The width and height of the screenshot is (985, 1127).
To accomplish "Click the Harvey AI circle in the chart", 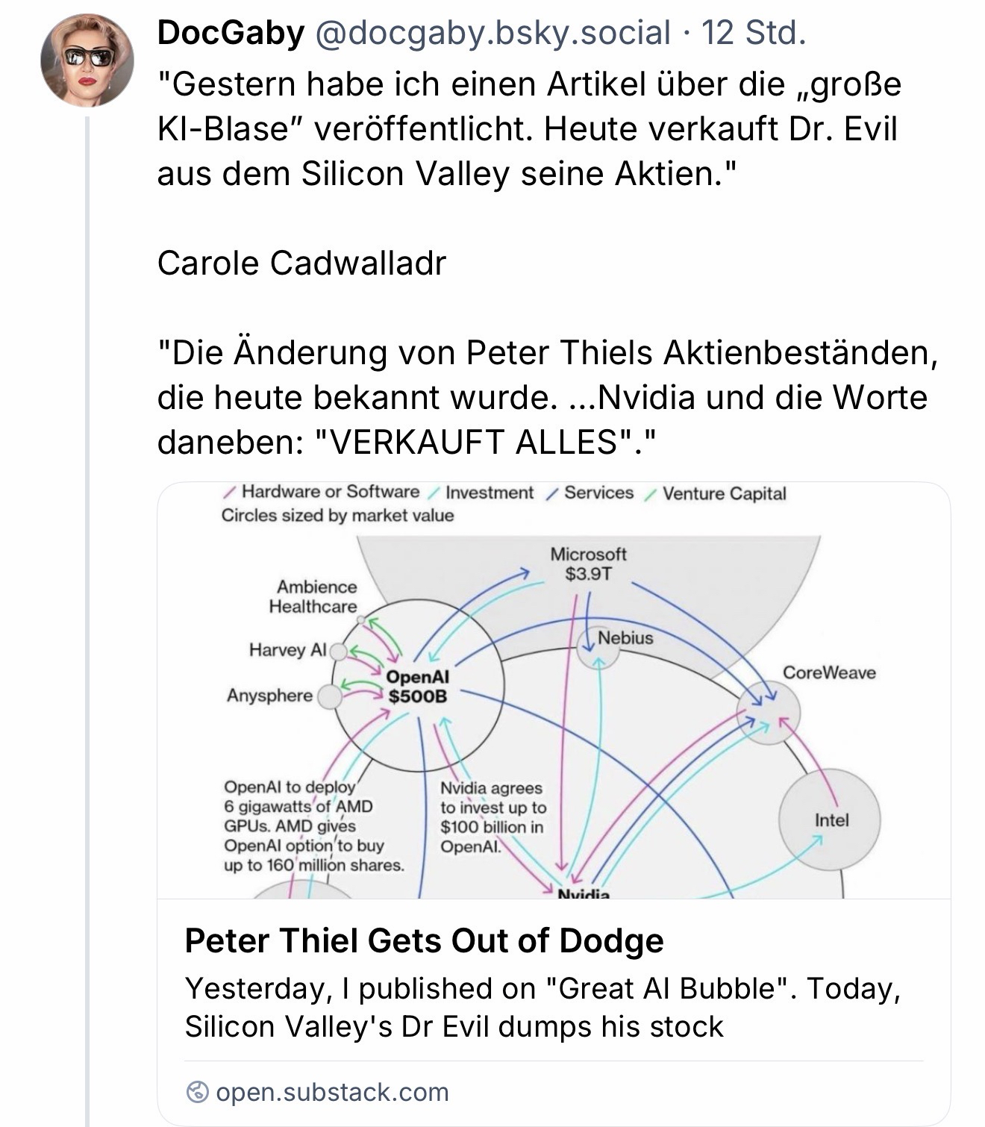I will click(x=338, y=652).
